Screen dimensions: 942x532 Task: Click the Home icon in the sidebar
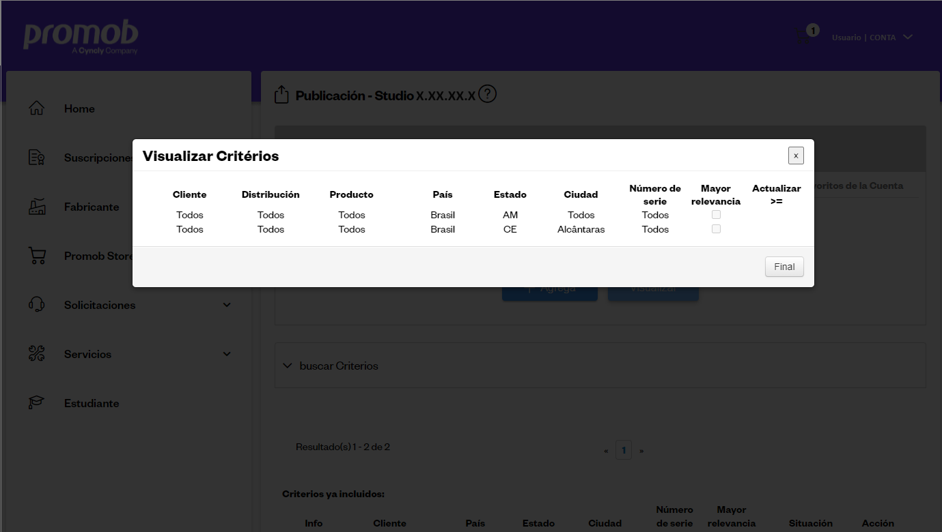37,108
